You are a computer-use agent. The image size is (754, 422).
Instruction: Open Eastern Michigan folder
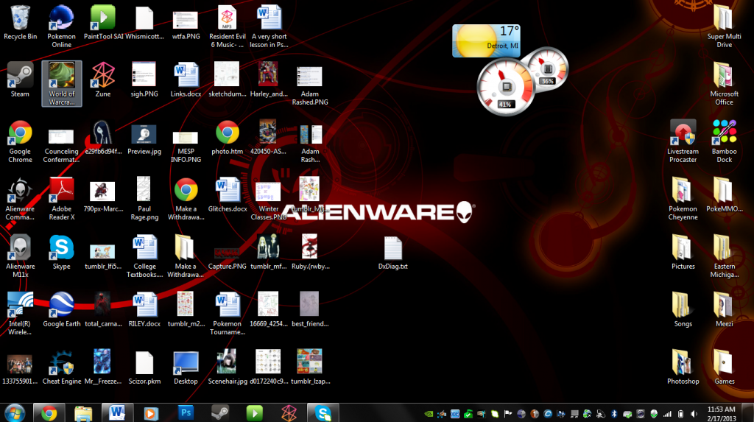pyautogui.click(x=725, y=256)
